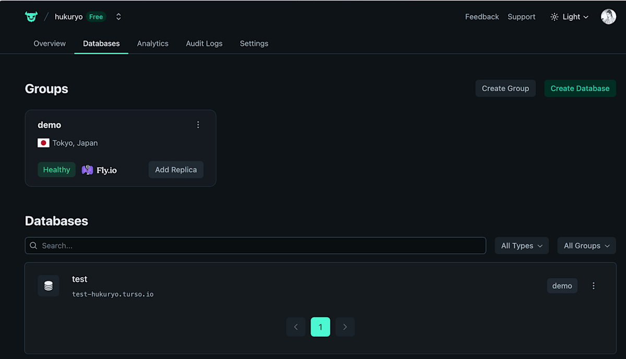The height and width of the screenshot is (359, 626).
Task: Click the Groups section heading
Action: (x=46, y=89)
